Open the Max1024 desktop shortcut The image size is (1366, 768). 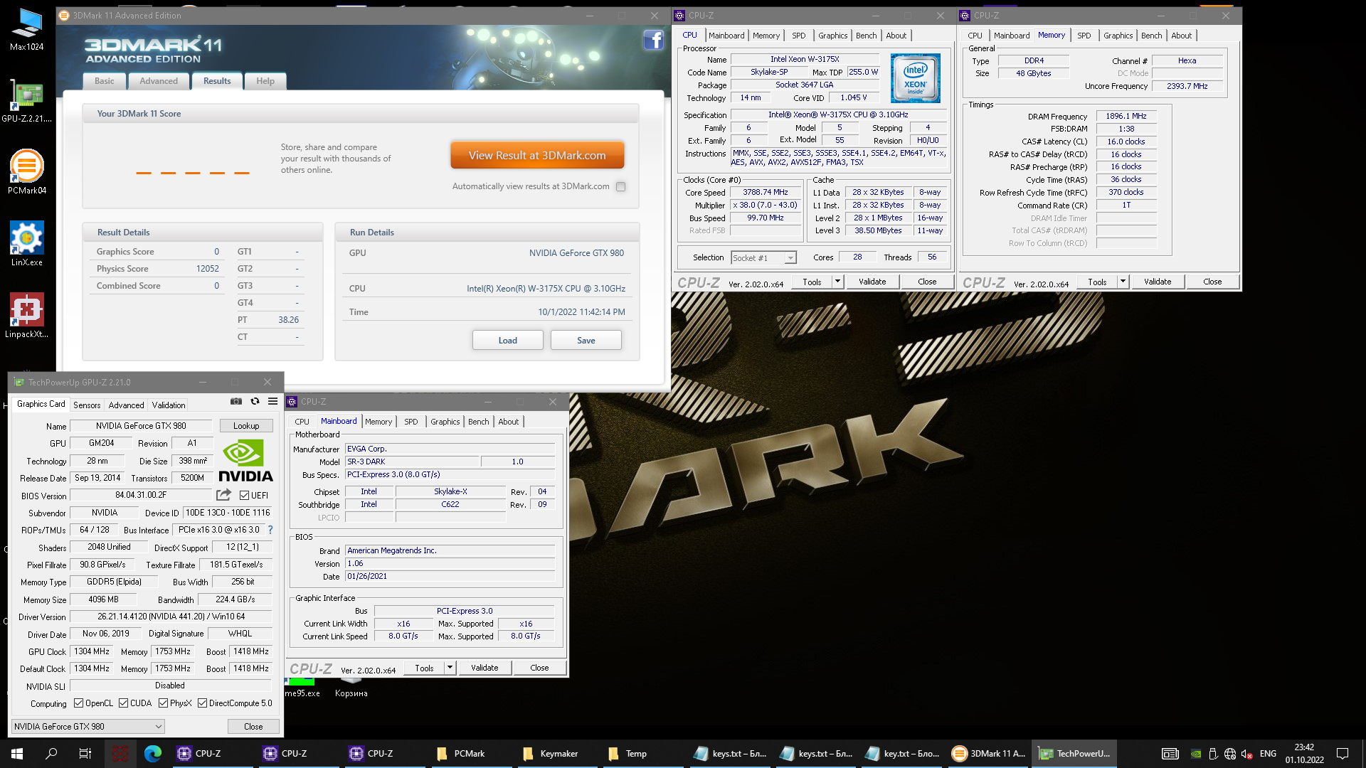26,29
